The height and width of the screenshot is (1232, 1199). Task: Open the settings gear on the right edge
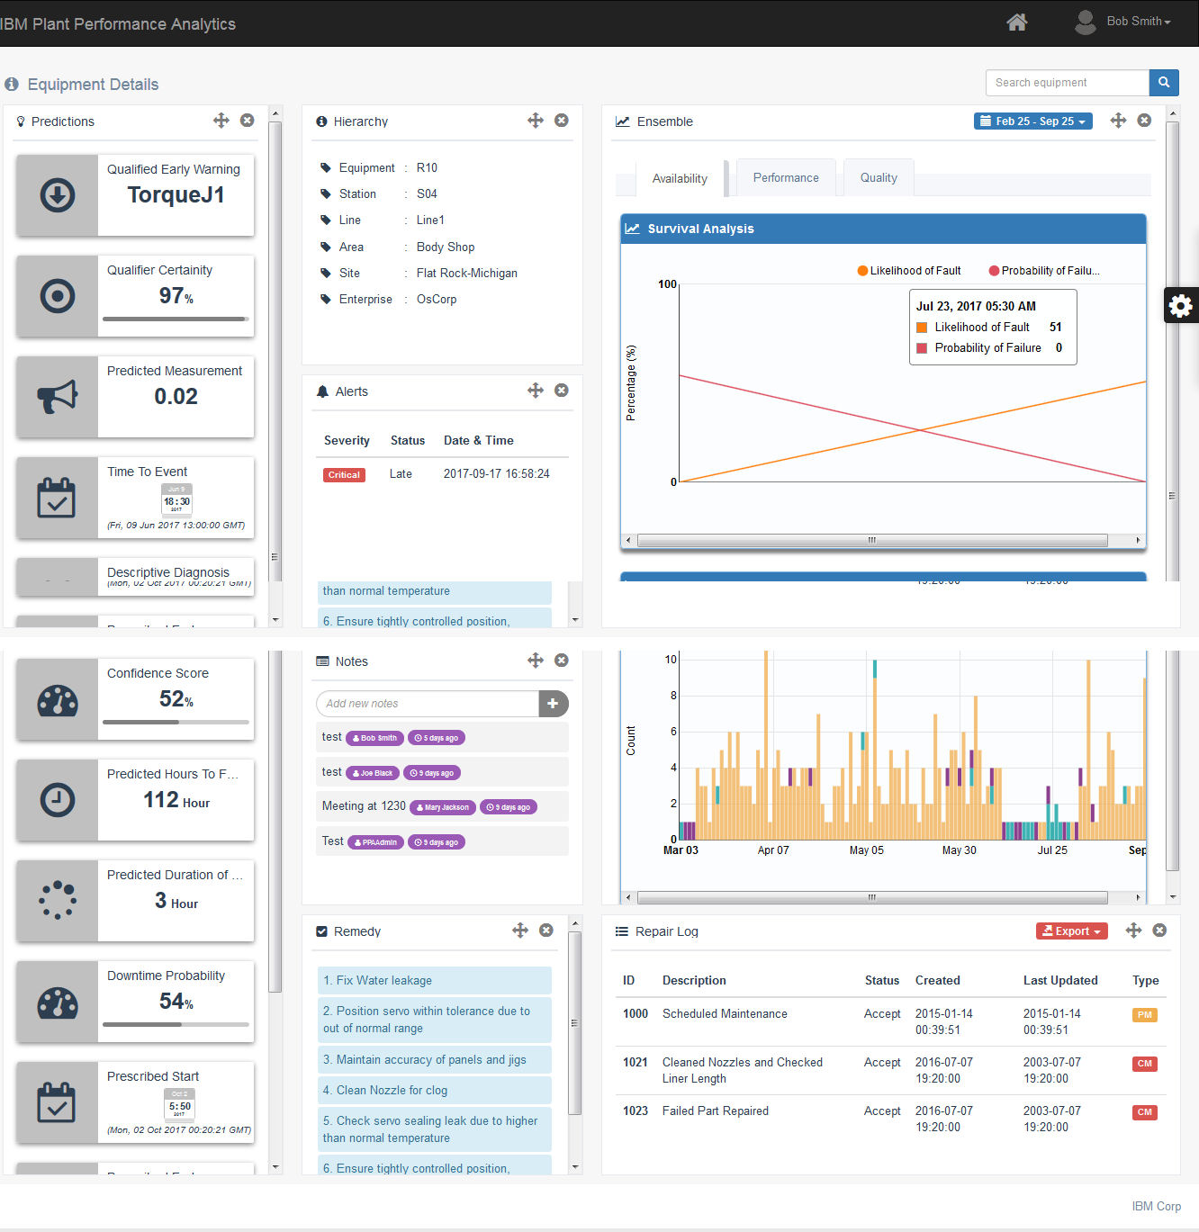[1180, 305]
